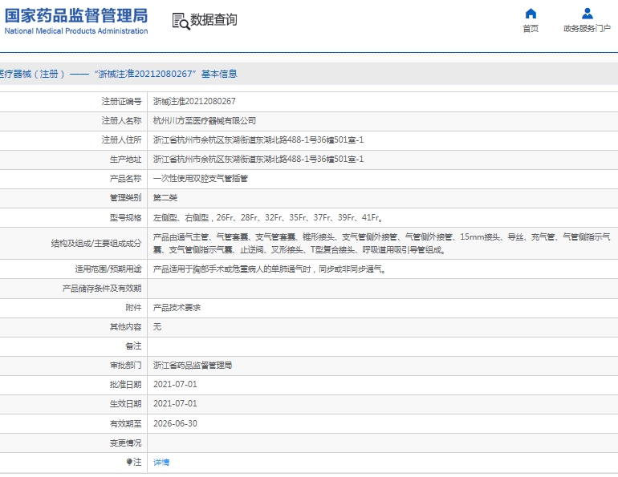
Task: Click the 批准日期 row label
Action: click(x=125, y=384)
